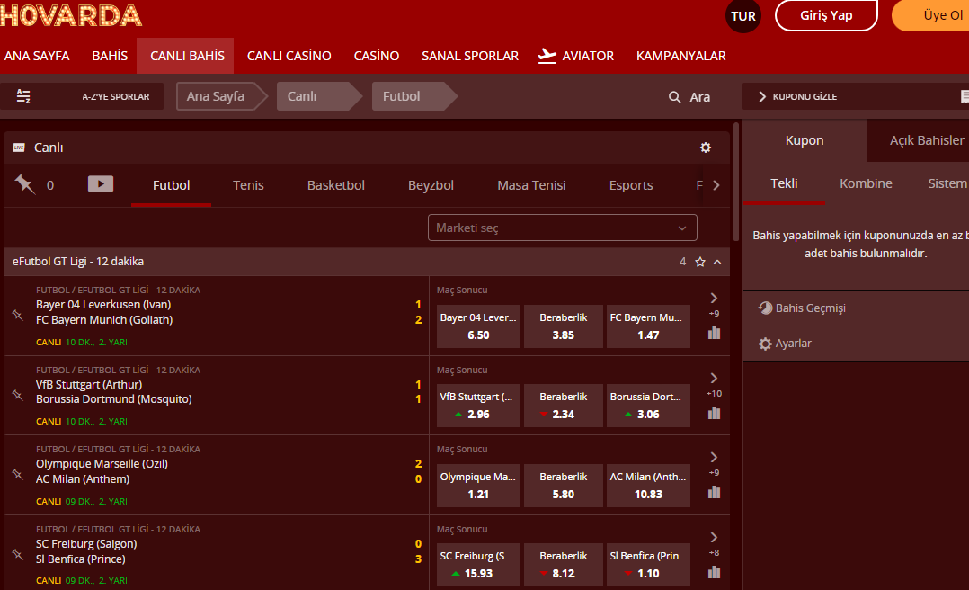This screenshot has width=969, height=590.
Task: Click the Ana Sayfa breadcrumb
Action: click(221, 96)
